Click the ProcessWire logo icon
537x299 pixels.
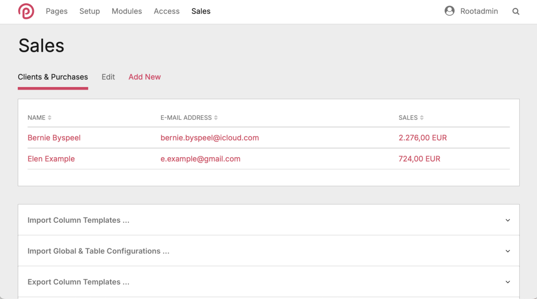[x=26, y=11]
